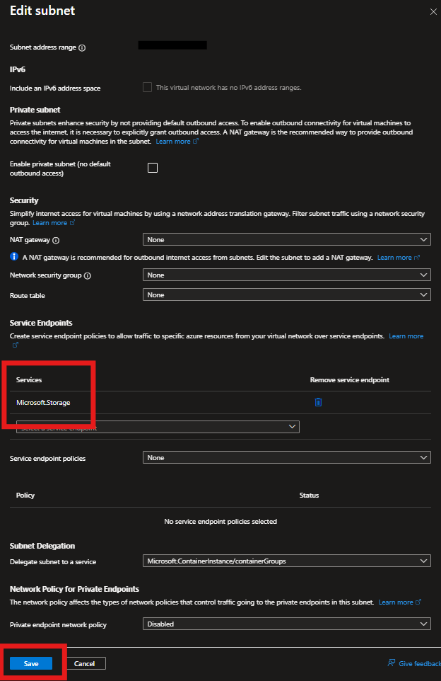Click info icon next to Subnet address range

[82, 48]
